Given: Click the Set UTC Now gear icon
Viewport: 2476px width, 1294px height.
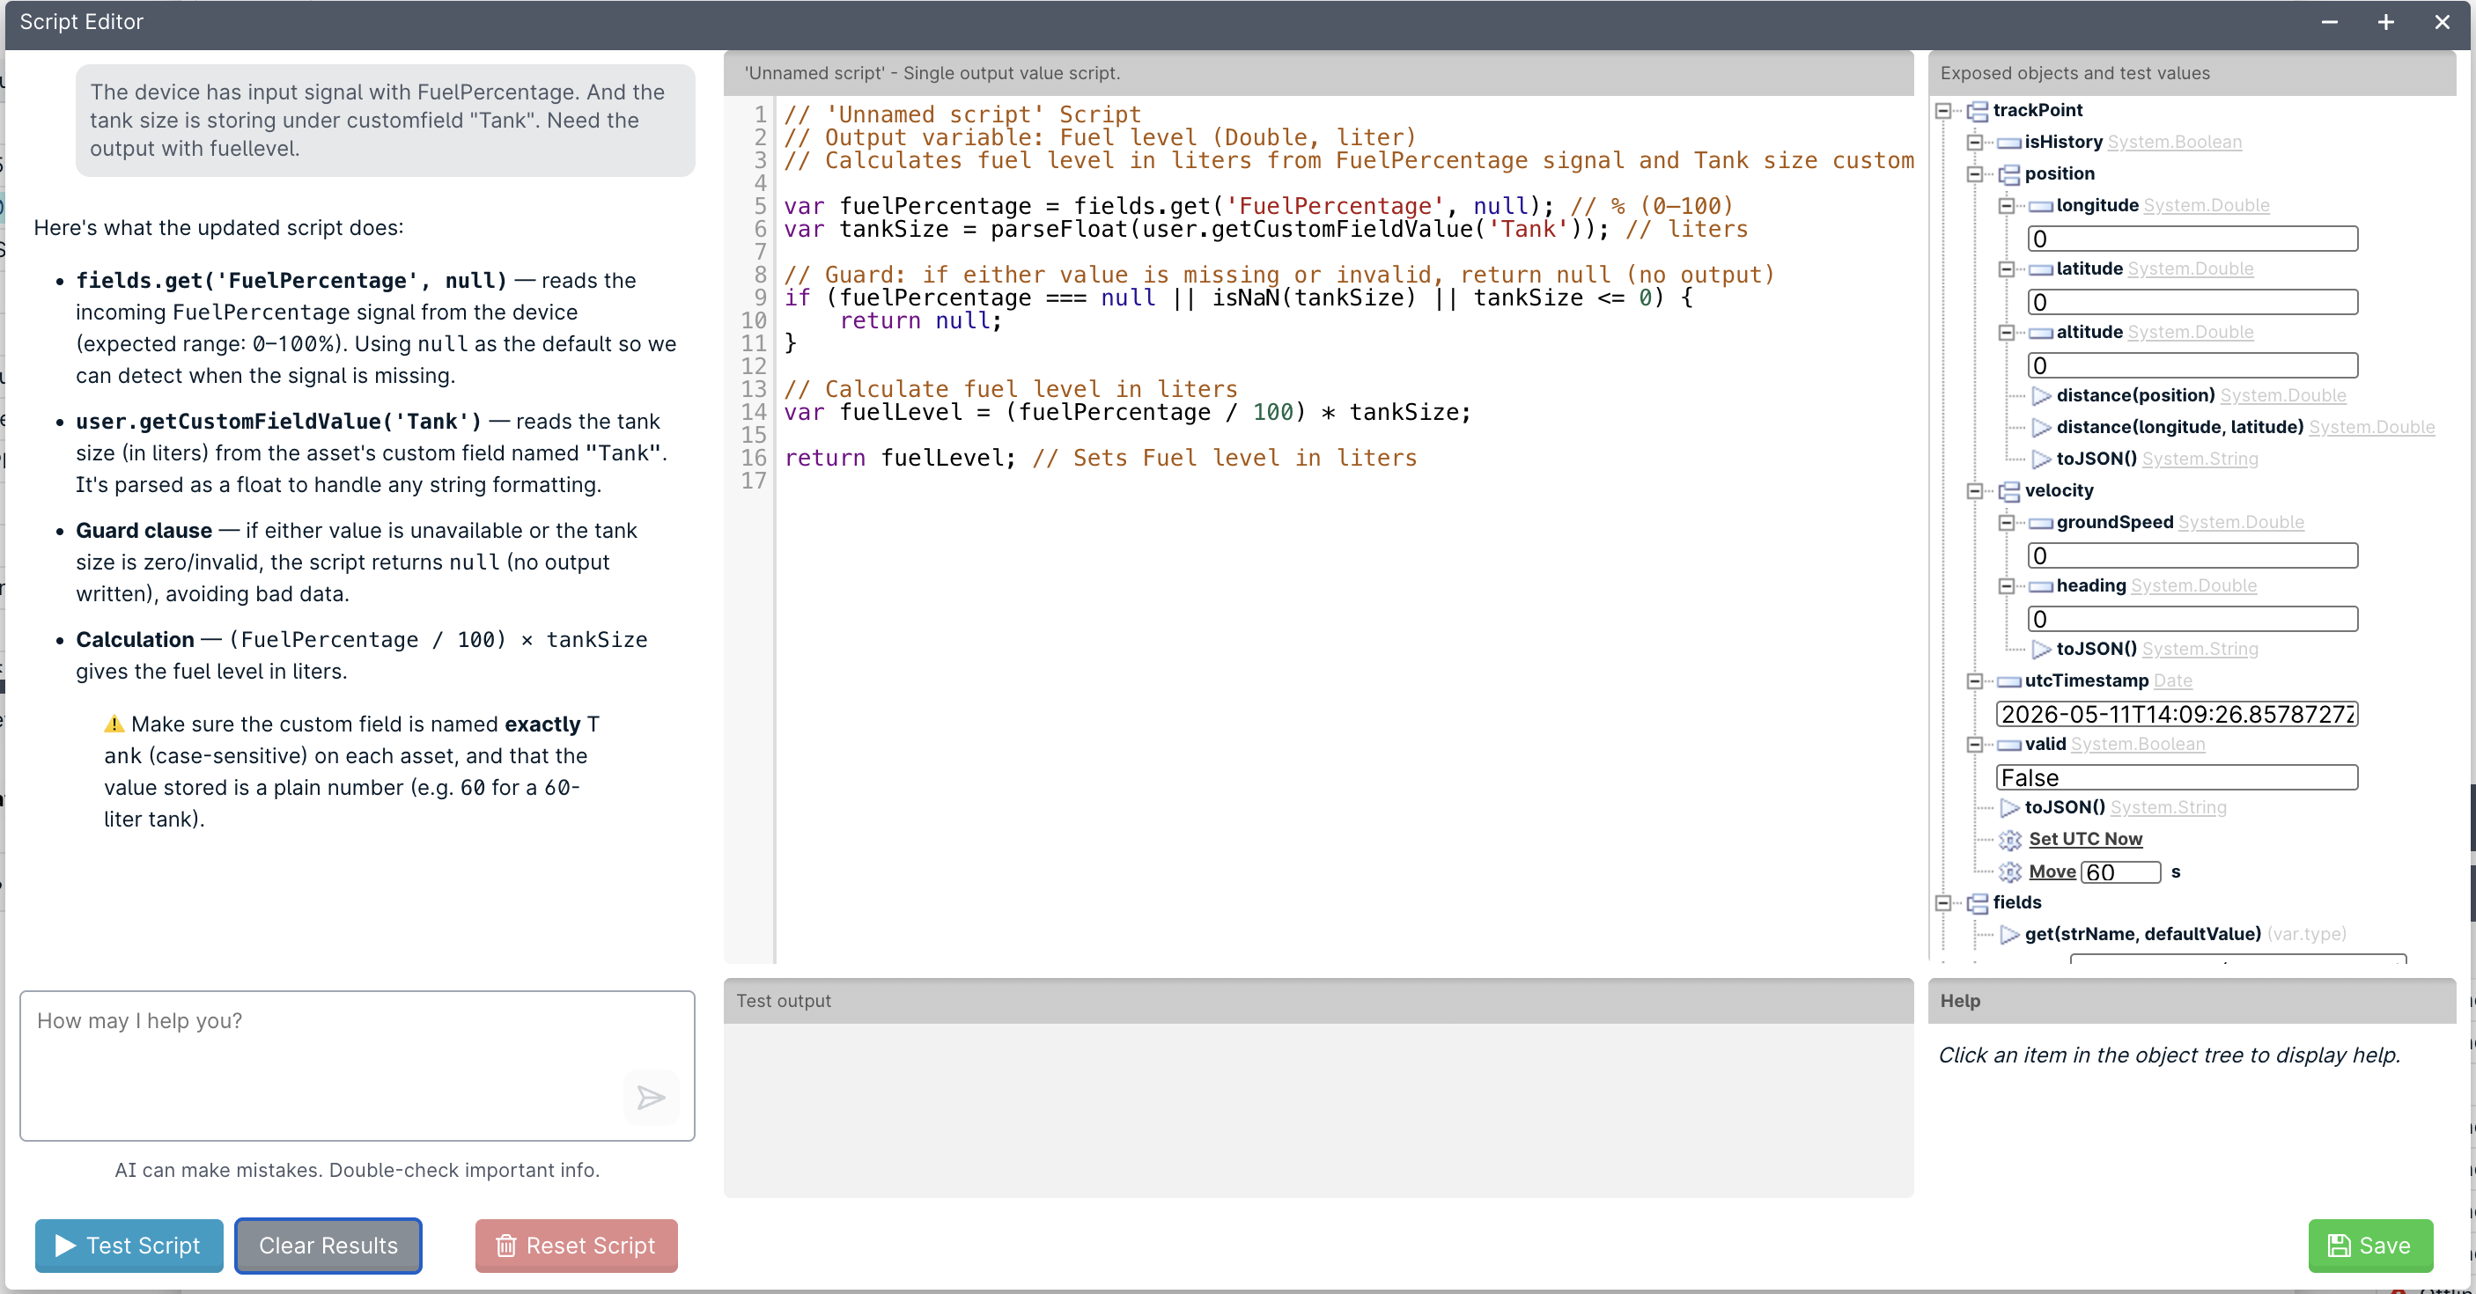Looking at the screenshot, I should (2010, 840).
